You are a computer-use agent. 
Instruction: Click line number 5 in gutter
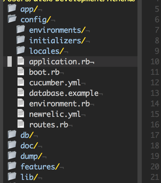157,9
